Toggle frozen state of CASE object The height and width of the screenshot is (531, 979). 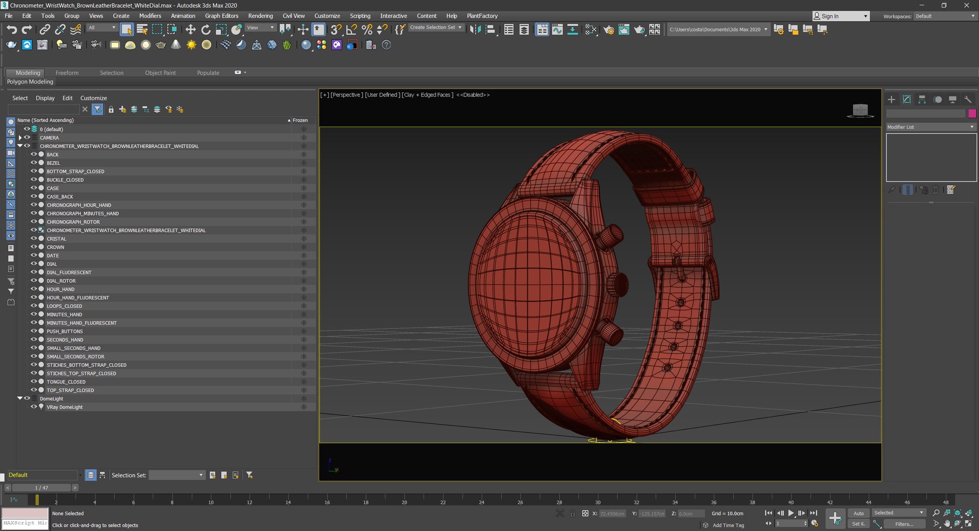pos(303,188)
